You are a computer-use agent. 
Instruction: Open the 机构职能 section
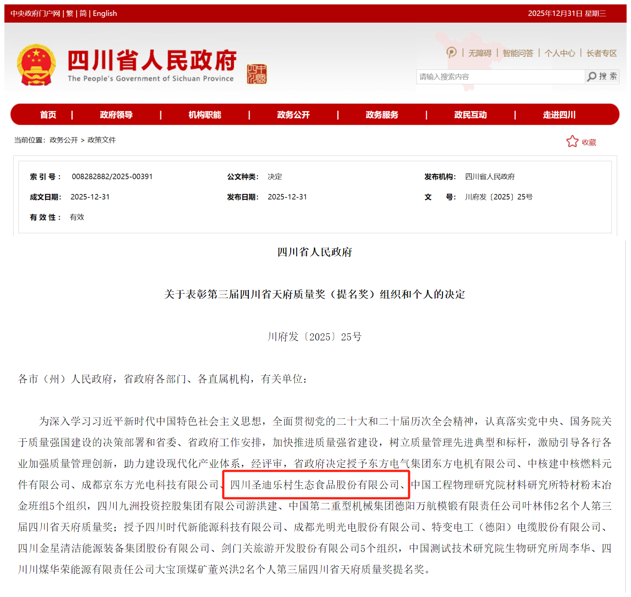pos(203,114)
